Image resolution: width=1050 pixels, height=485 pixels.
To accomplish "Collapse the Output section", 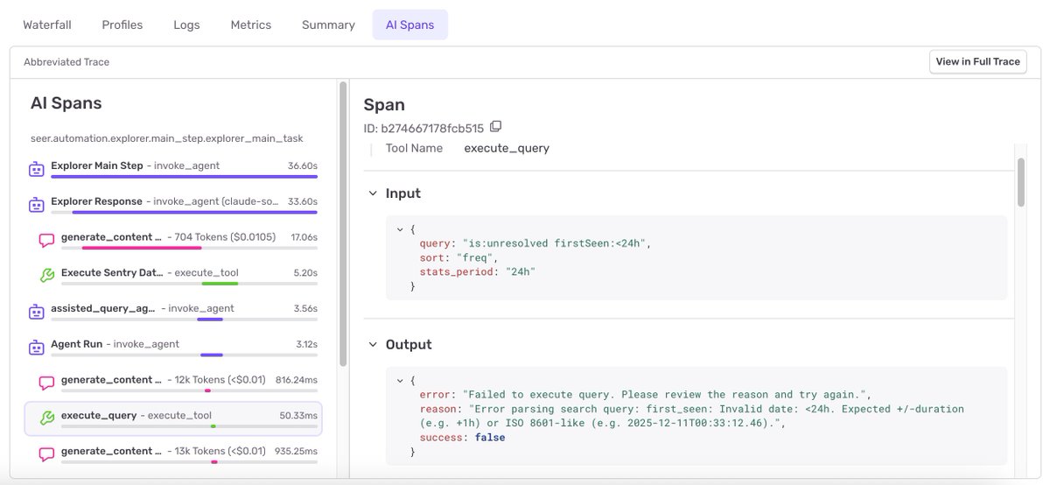I will (374, 345).
